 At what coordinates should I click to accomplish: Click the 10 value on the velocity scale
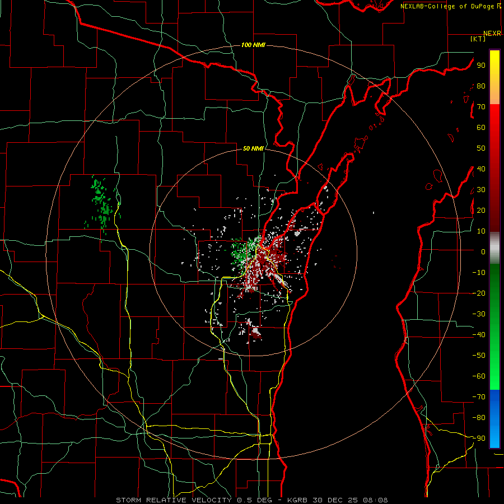coord(481,231)
